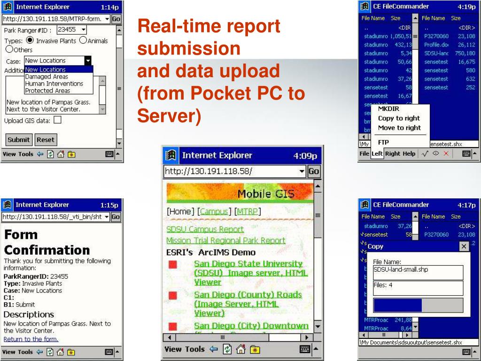Select the Others radio button
This screenshot has height=361, width=481.
9,49
